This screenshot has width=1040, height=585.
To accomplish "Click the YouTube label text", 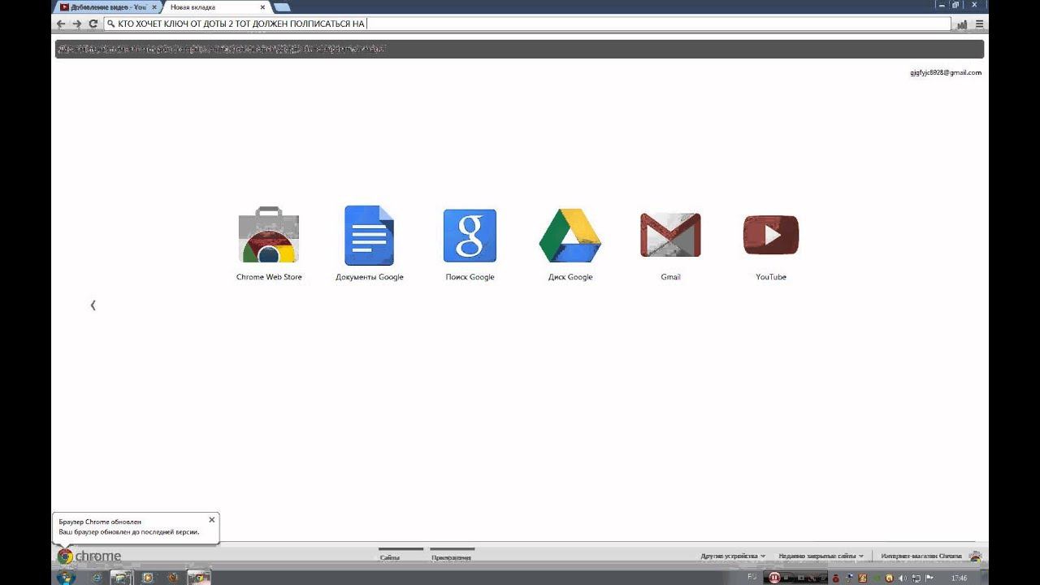I will pyautogui.click(x=771, y=277).
